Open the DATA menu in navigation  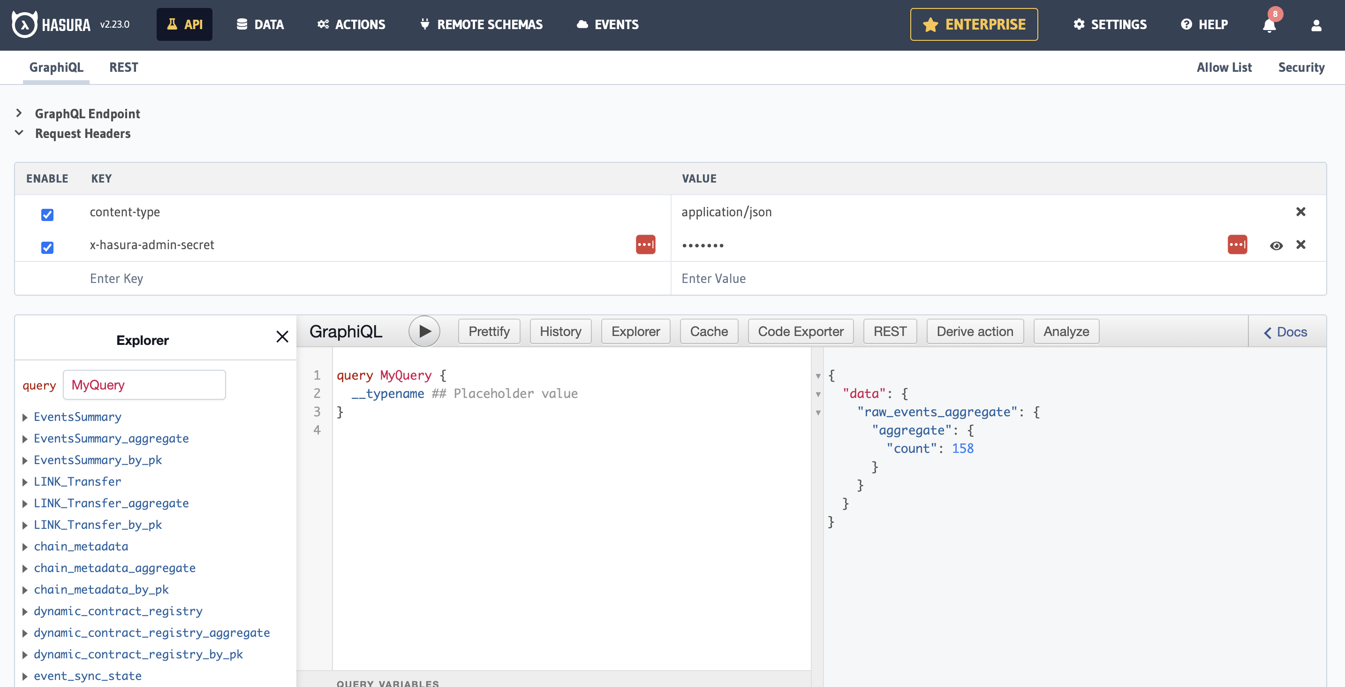(260, 24)
